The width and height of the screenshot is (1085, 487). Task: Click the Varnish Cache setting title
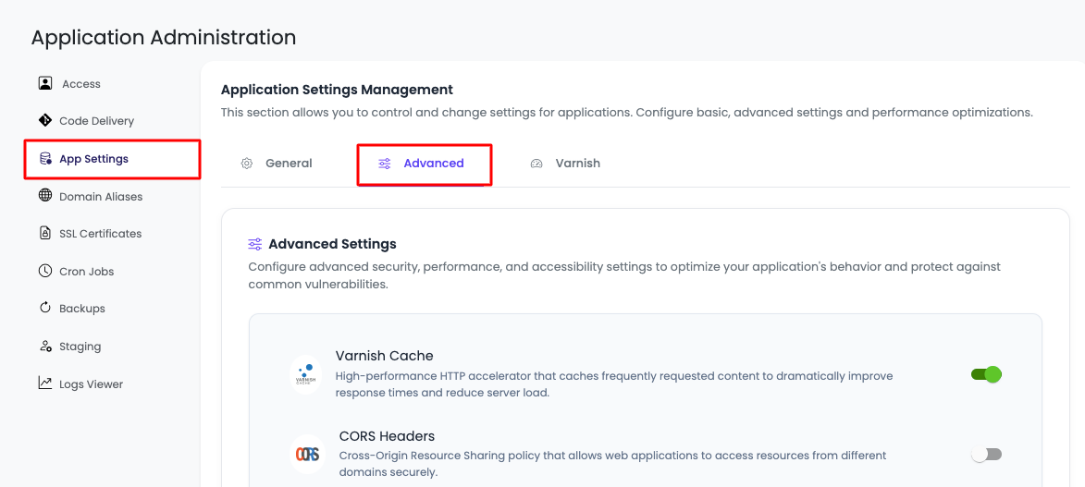(384, 356)
